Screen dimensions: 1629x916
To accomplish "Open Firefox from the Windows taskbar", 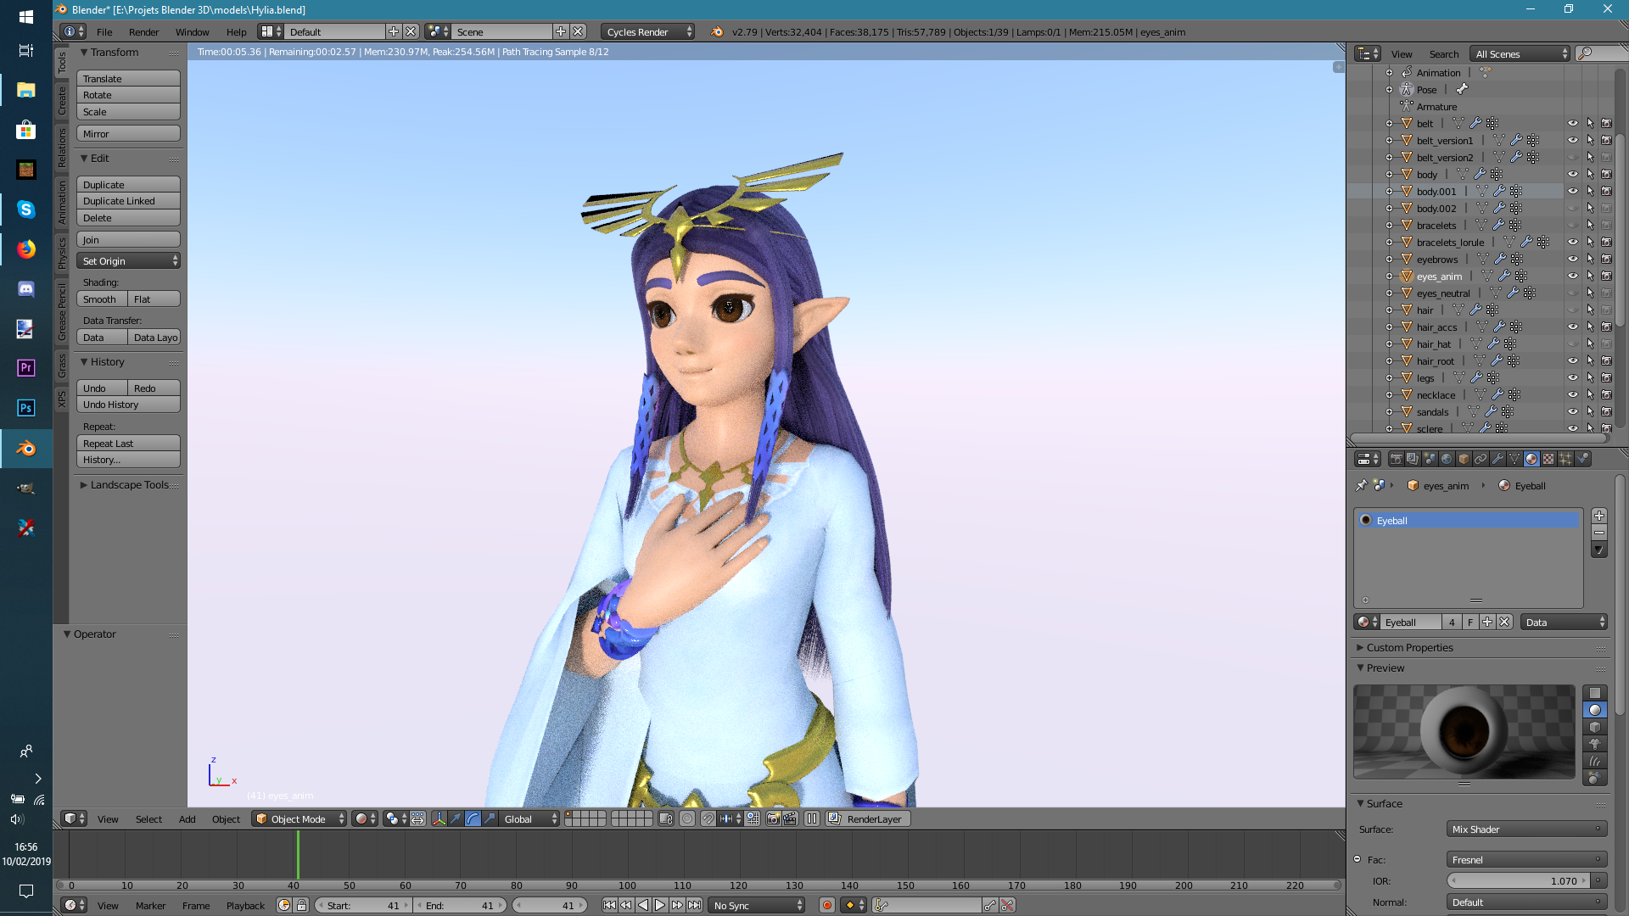I will tap(26, 249).
